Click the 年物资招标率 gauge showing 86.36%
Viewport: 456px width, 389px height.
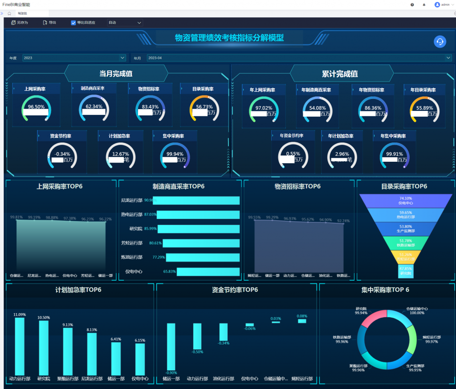click(x=373, y=110)
